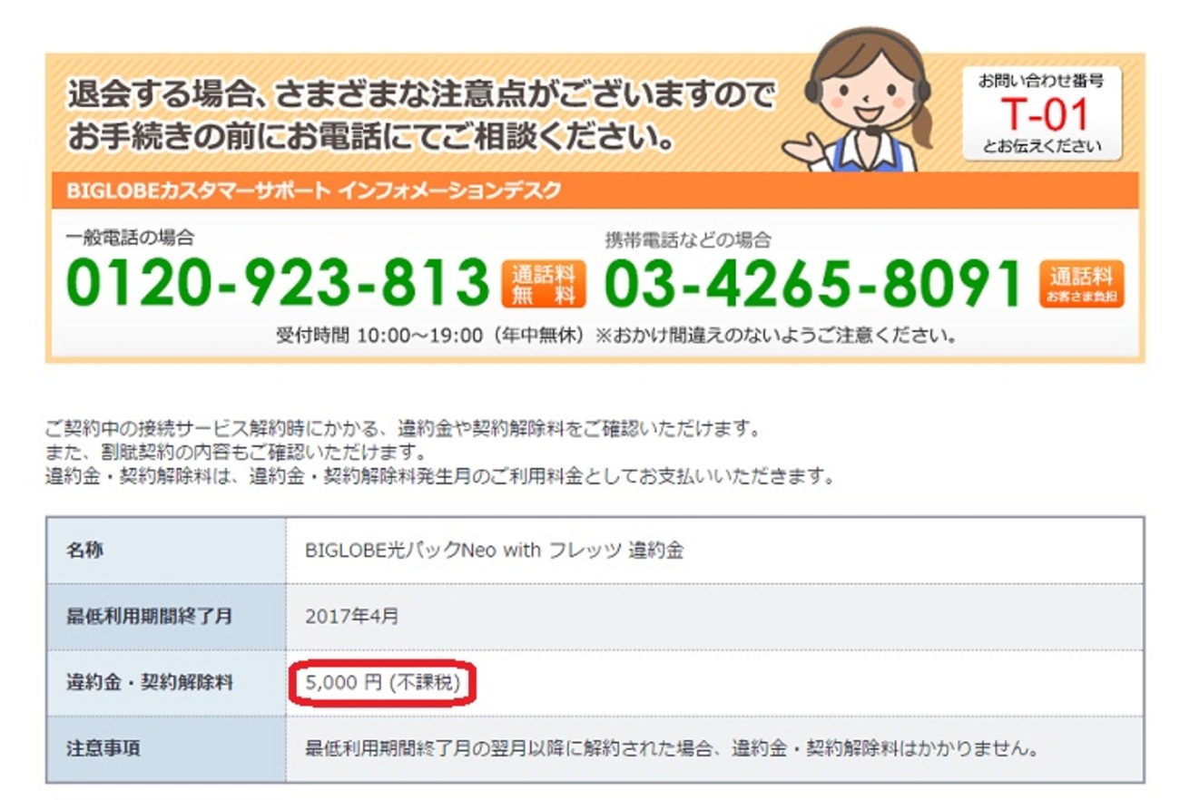Click the T-01 inquiry number box
Viewport: 1180px width, 800px height.
[1042, 113]
